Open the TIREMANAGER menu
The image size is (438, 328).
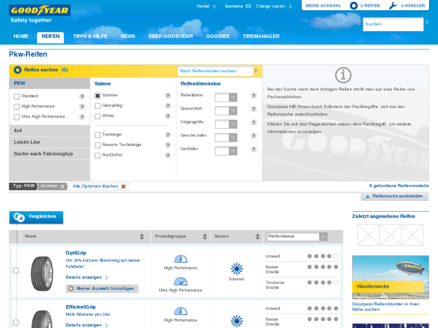coord(261,36)
